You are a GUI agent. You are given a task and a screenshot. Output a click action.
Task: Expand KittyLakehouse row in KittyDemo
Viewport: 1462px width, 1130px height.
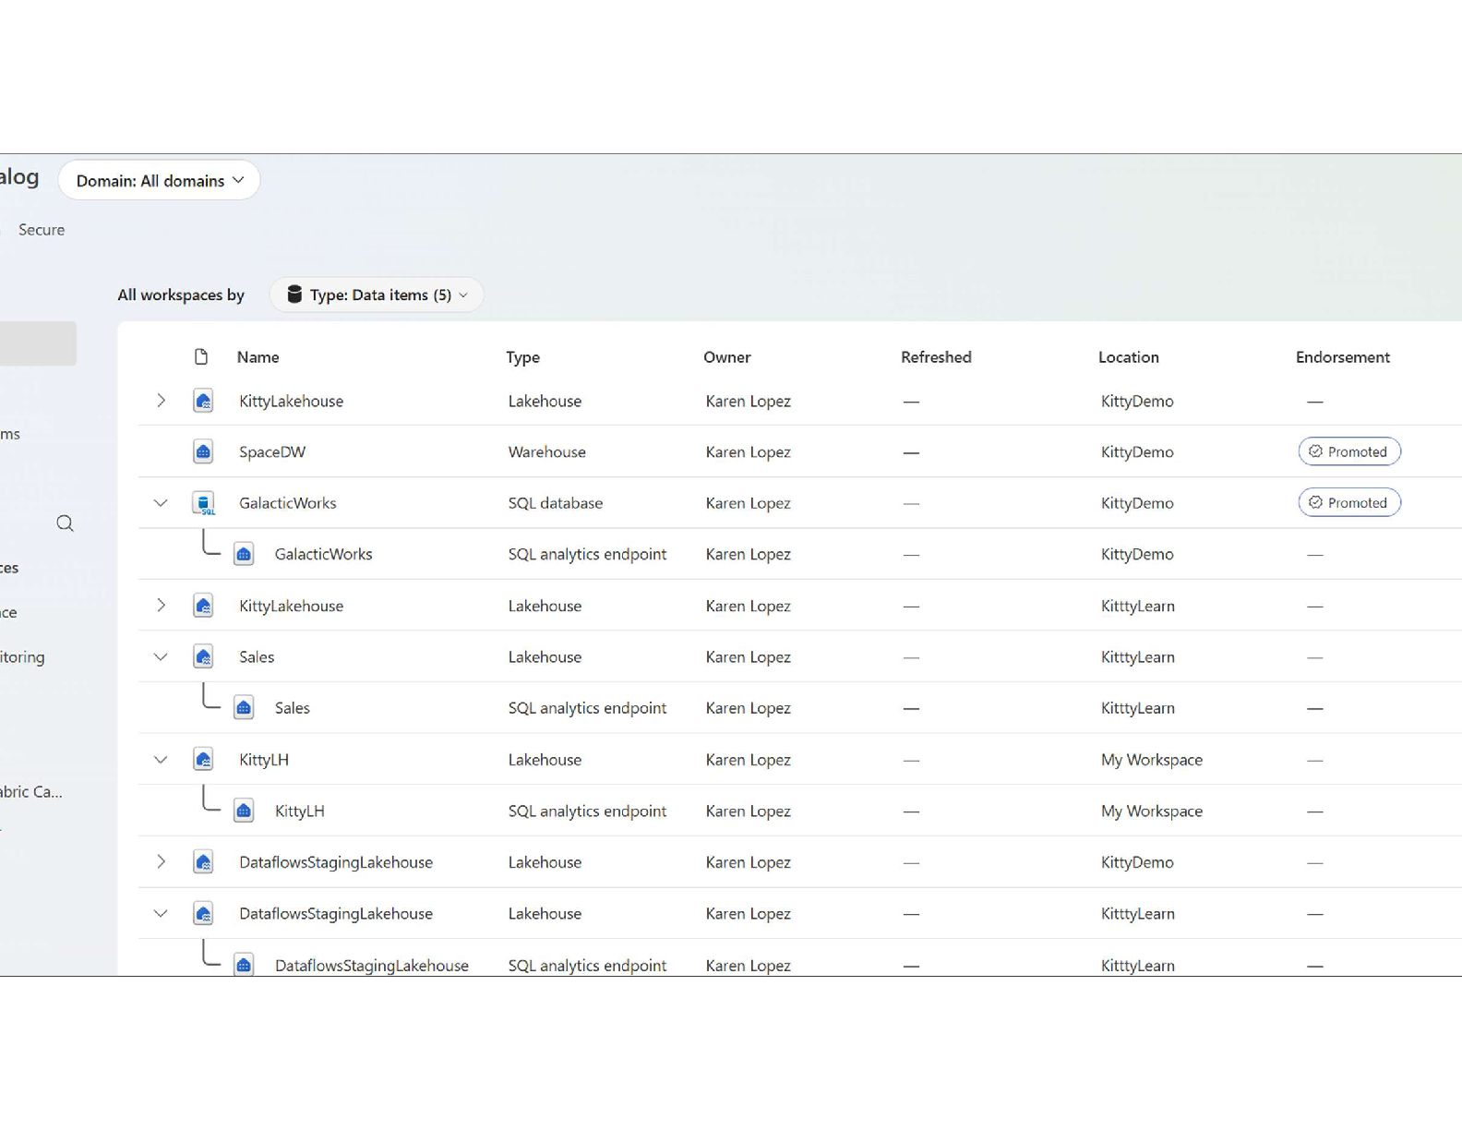tap(161, 401)
